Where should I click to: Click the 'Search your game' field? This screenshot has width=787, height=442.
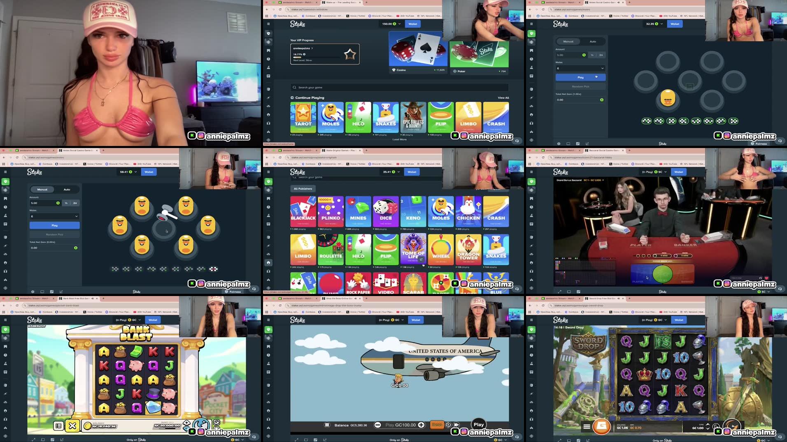[399, 87]
